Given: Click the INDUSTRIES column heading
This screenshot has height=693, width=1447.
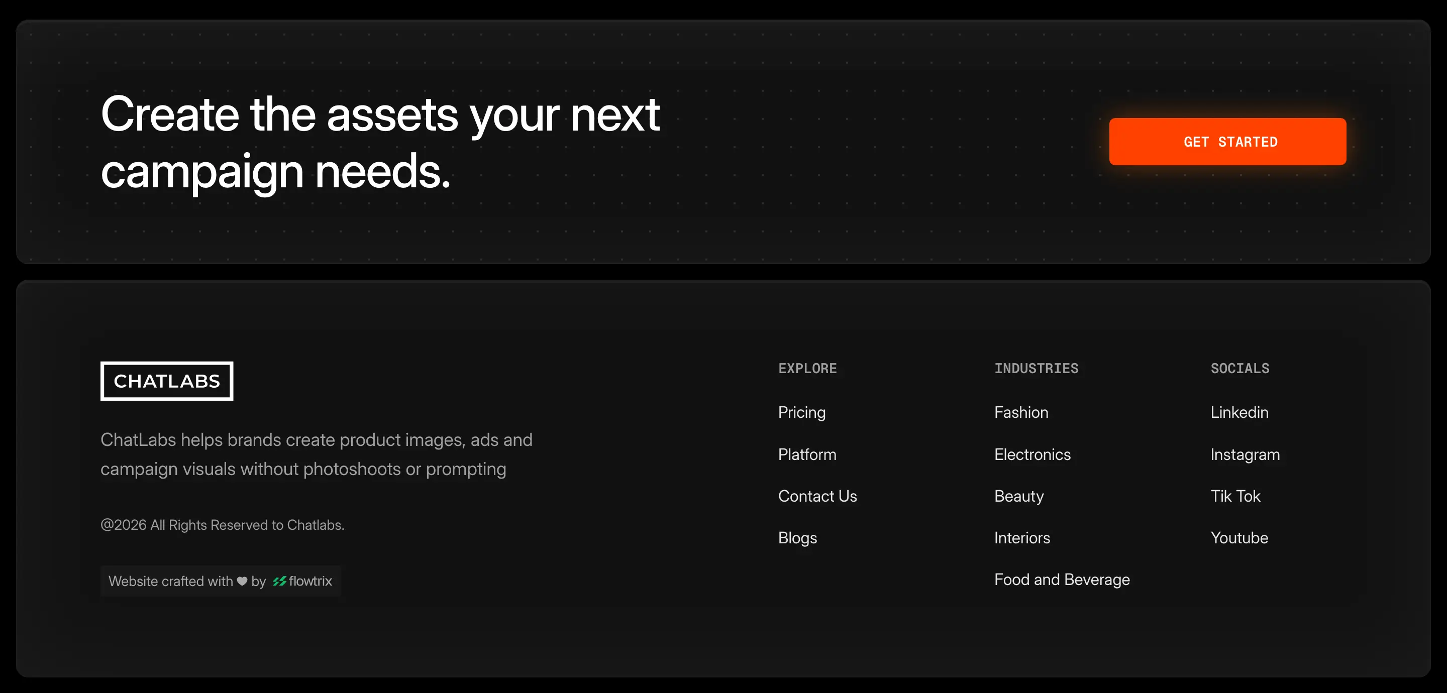Looking at the screenshot, I should click(x=1037, y=369).
